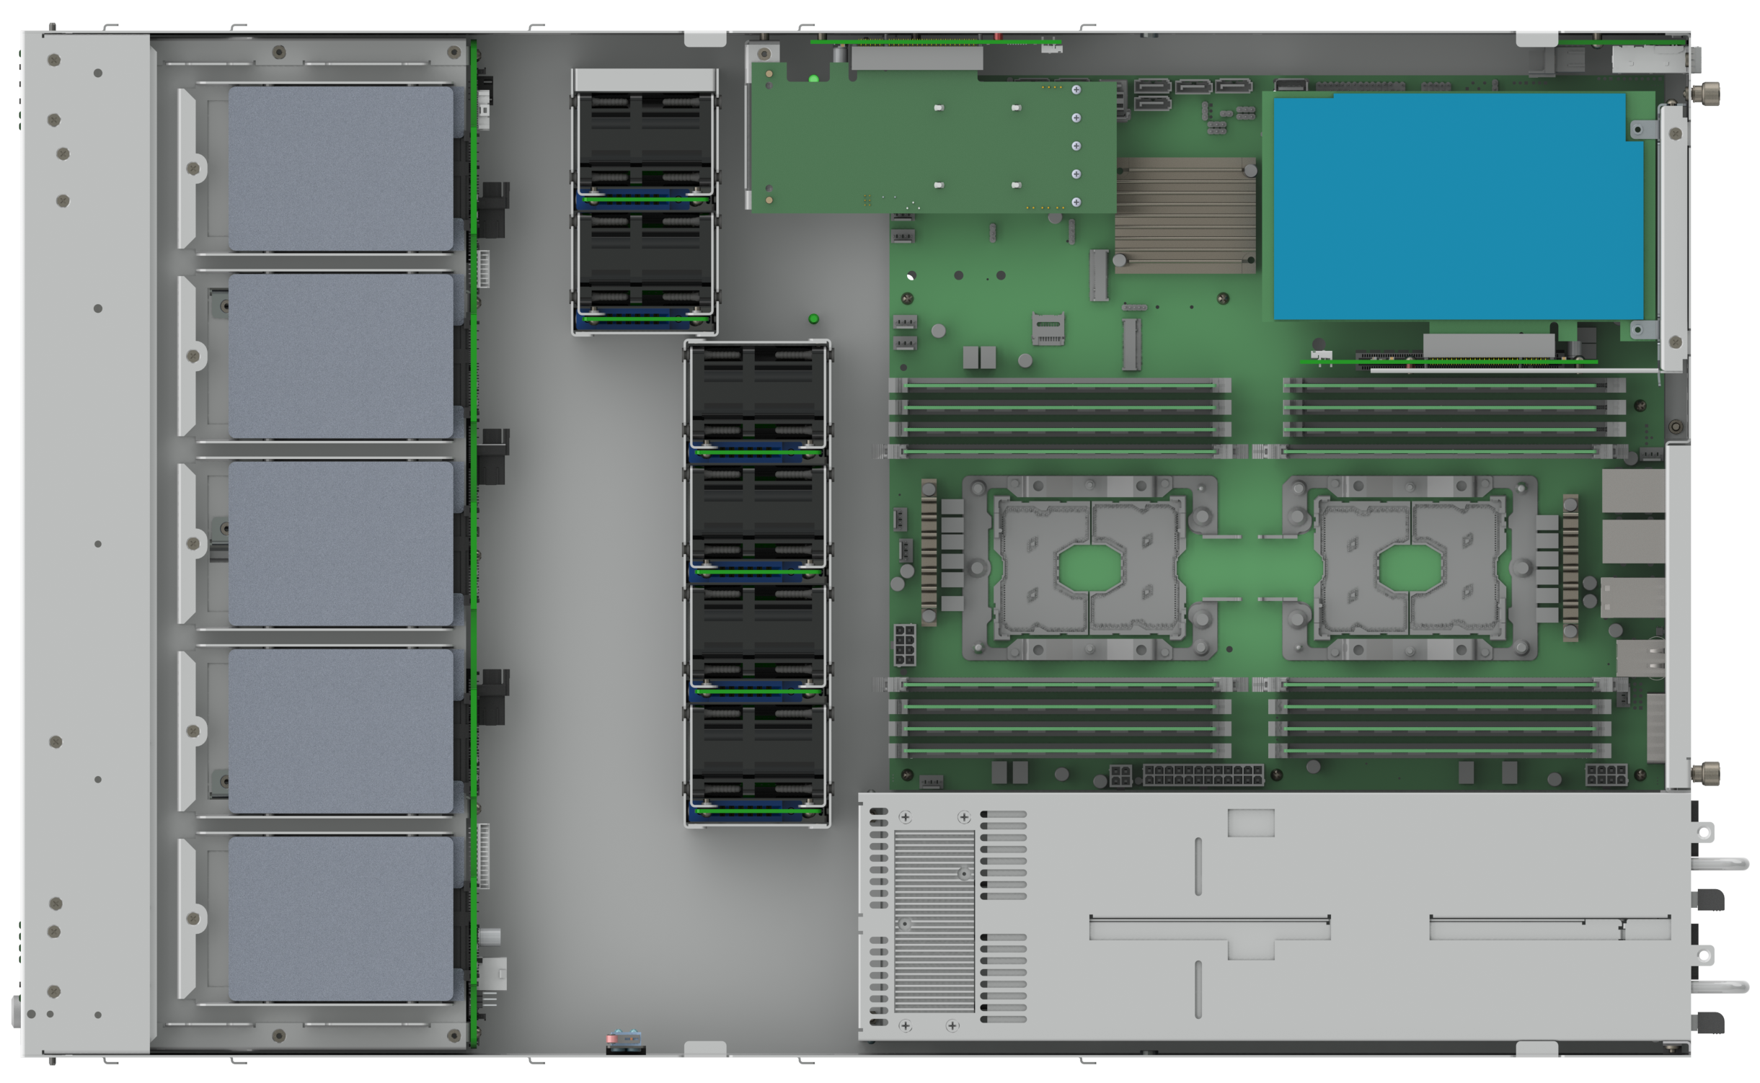Select the second drive tray from top
This screenshot has height=1083, width=1760.
coord(340,356)
